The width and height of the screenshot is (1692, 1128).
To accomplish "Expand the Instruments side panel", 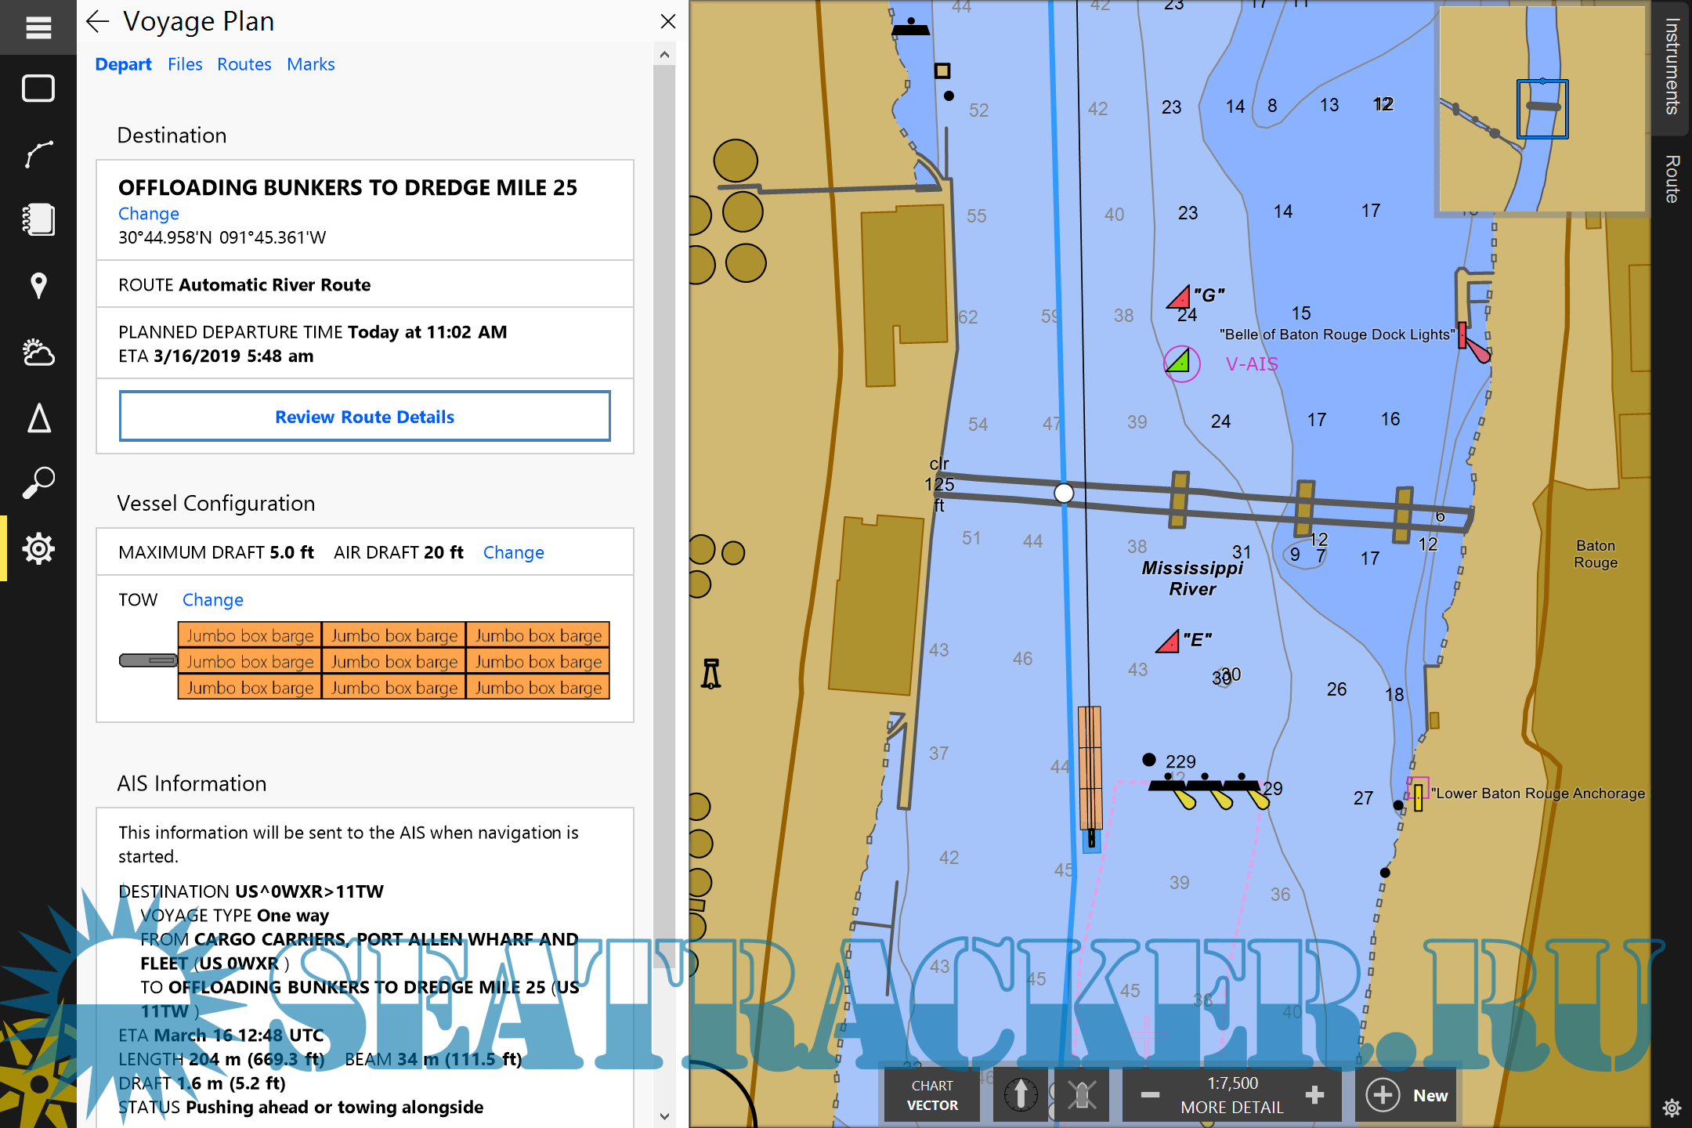I will tap(1672, 67).
